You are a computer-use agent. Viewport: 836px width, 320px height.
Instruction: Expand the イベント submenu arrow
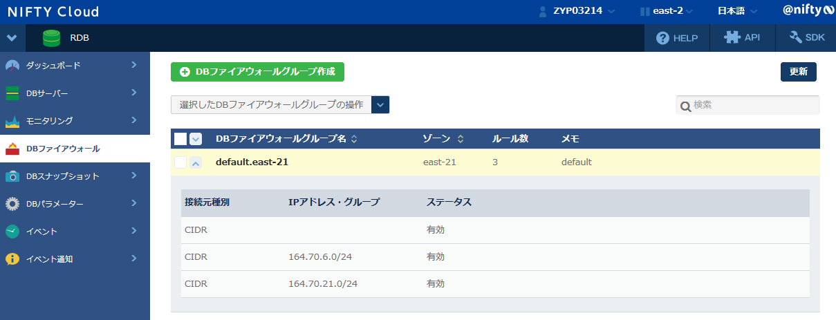(x=133, y=231)
